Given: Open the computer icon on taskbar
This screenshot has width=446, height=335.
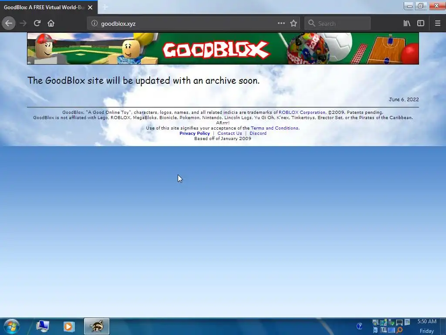Looking at the screenshot, I should (43, 326).
